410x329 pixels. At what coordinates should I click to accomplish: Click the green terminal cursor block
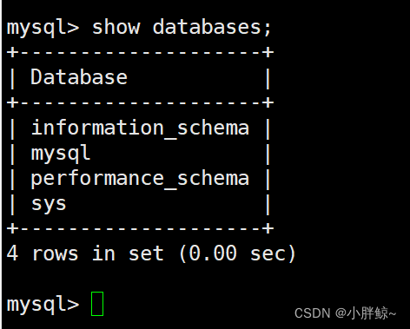click(97, 304)
